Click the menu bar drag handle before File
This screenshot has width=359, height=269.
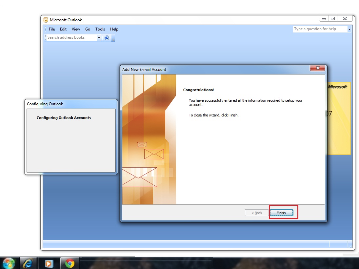[45, 29]
